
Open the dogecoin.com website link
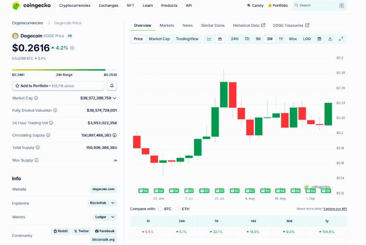[x=103, y=189]
